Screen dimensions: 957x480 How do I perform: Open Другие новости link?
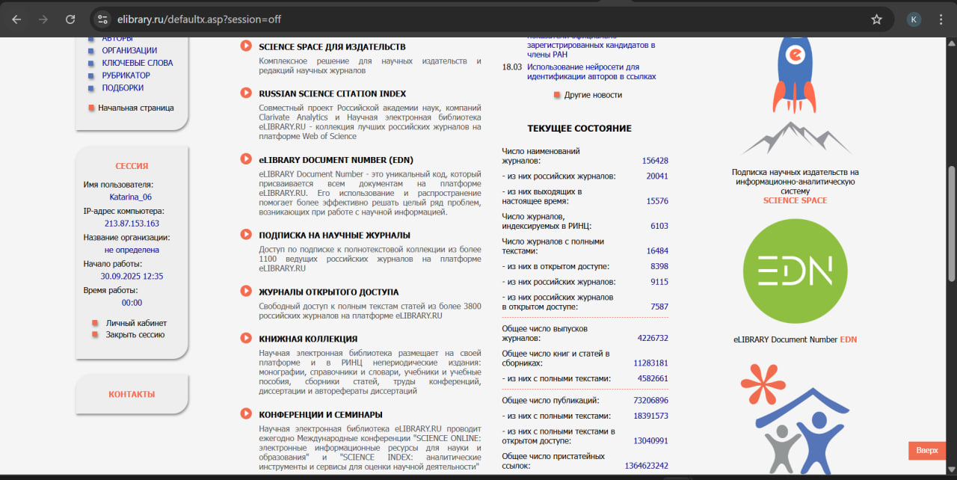pyautogui.click(x=592, y=95)
